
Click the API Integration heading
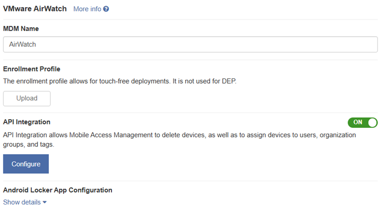pyautogui.click(x=27, y=122)
